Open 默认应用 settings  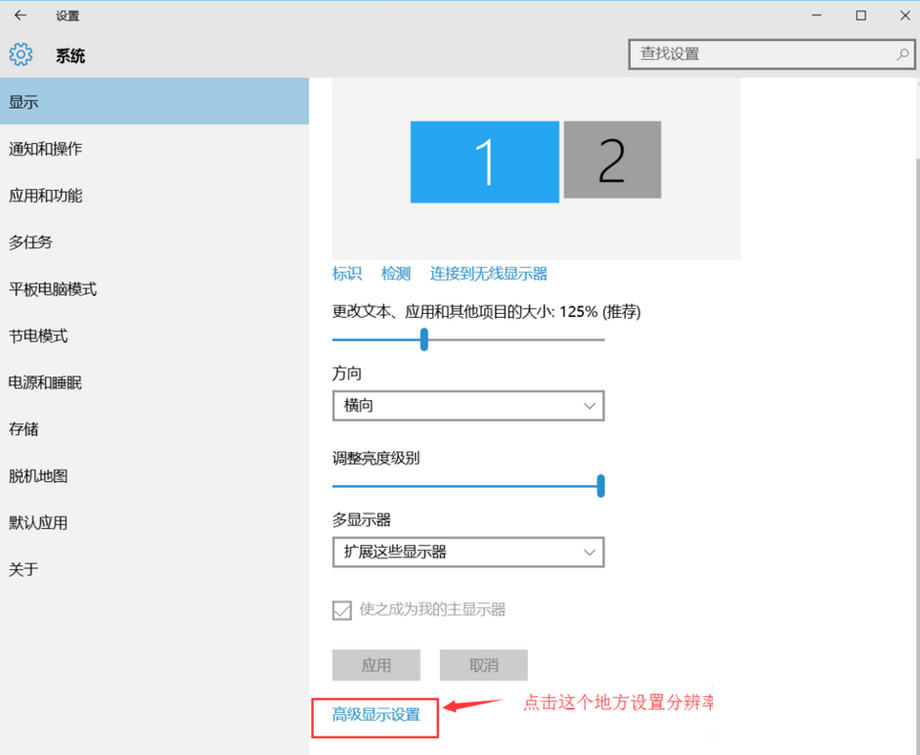[155, 522]
